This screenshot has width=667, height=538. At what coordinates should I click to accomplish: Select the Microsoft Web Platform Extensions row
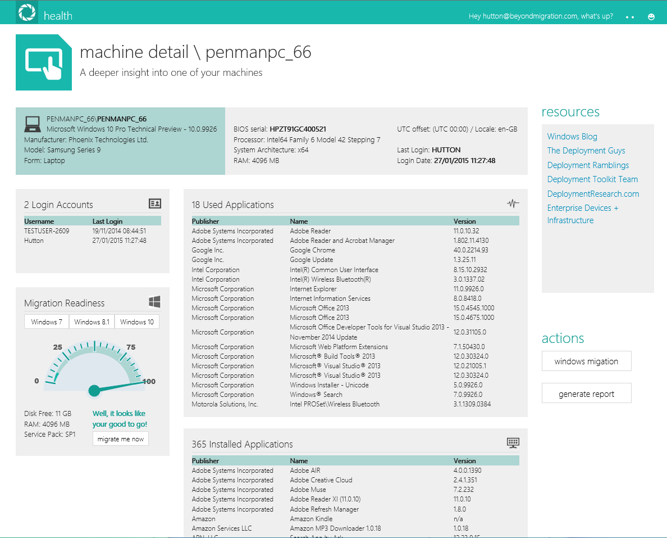(355, 347)
